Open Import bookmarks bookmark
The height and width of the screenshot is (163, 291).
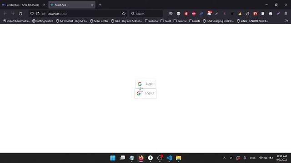click(16, 21)
